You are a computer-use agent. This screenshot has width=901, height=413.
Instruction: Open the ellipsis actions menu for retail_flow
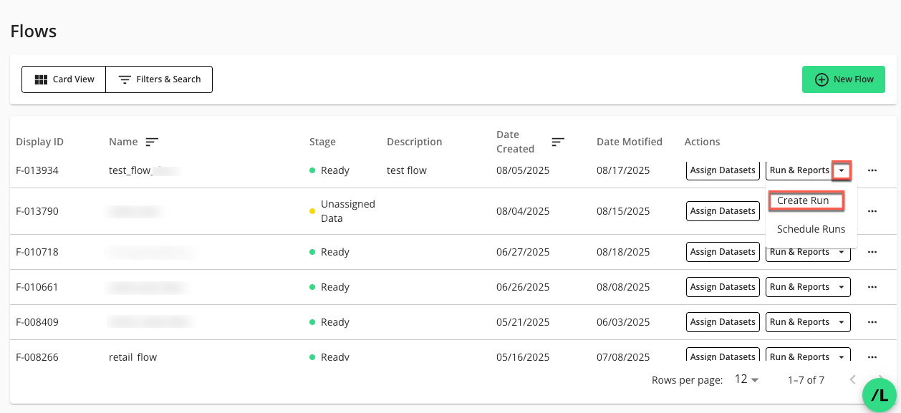[872, 356]
